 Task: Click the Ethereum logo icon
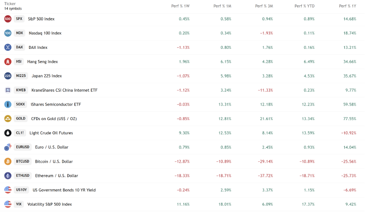(x=8, y=176)
